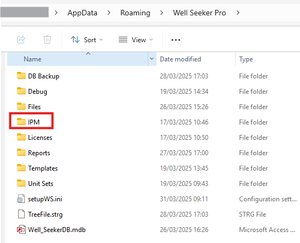This screenshot has height=243, width=300.
Task: Open the three-dots more options menu
Action: pyautogui.click(x=176, y=40)
